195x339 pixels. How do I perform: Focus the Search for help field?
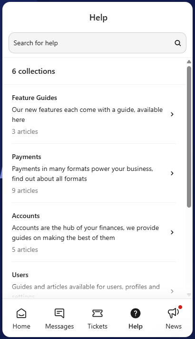[x=97, y=43]
